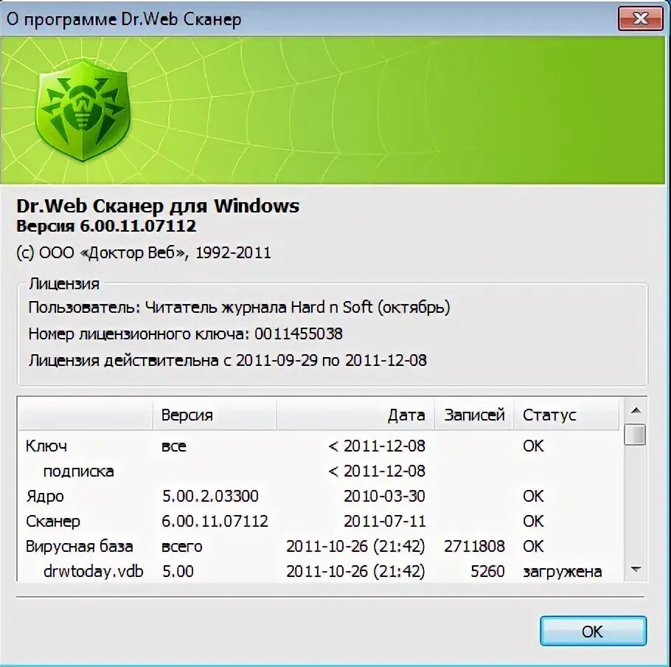Click the scrollbar down arrow
Image resolution: width=671 pixels, height=667 pixels.
point(636,570)
